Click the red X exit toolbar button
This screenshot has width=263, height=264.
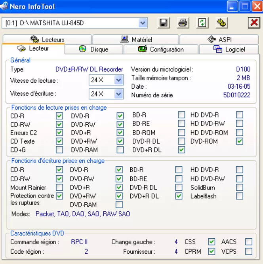[254, 23]
